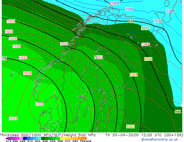Screen dimensions: 184x142
Task: Click the black 576 height contour label
Action: coord(4,58)
